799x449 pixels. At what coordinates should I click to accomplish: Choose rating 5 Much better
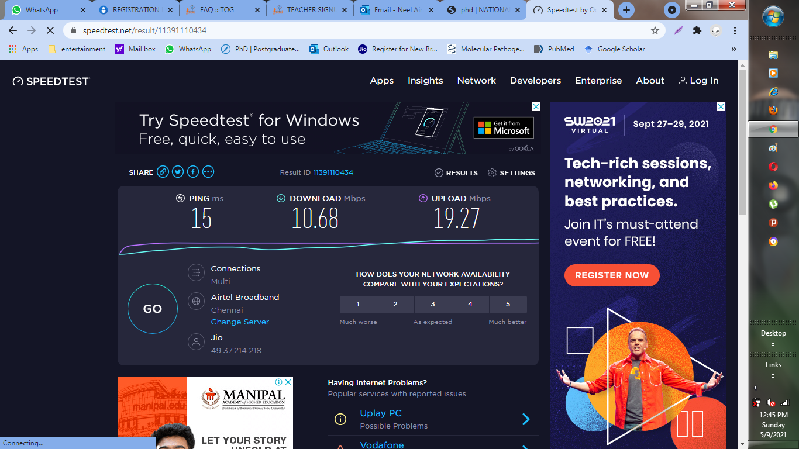point(508,304)
